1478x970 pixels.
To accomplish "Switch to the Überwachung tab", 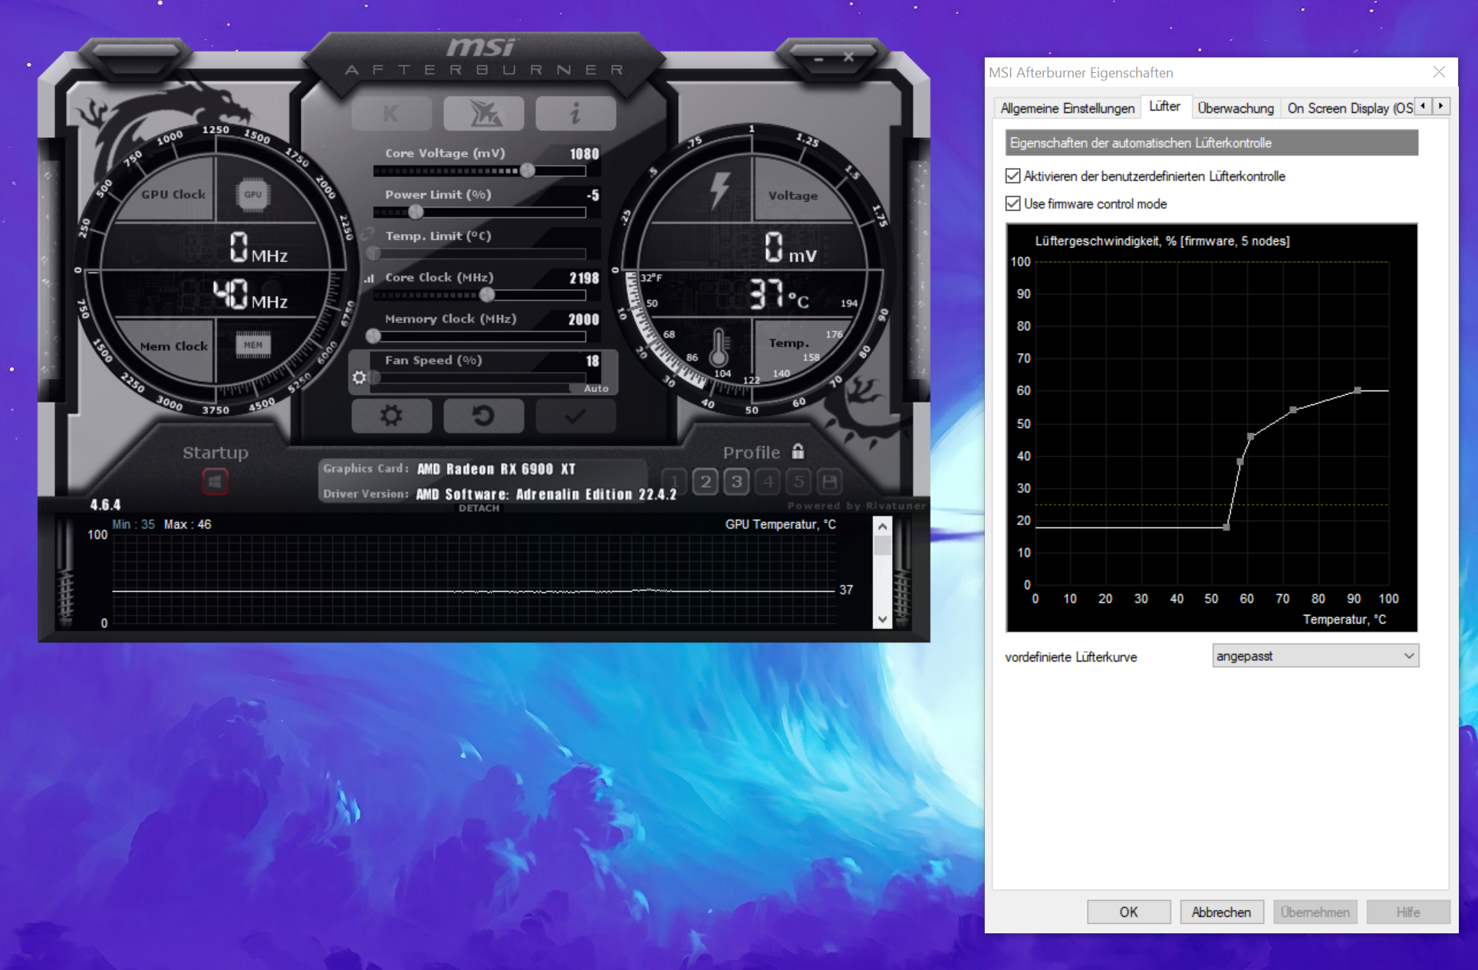I will pyautogui.click(x=1235, y=108).
